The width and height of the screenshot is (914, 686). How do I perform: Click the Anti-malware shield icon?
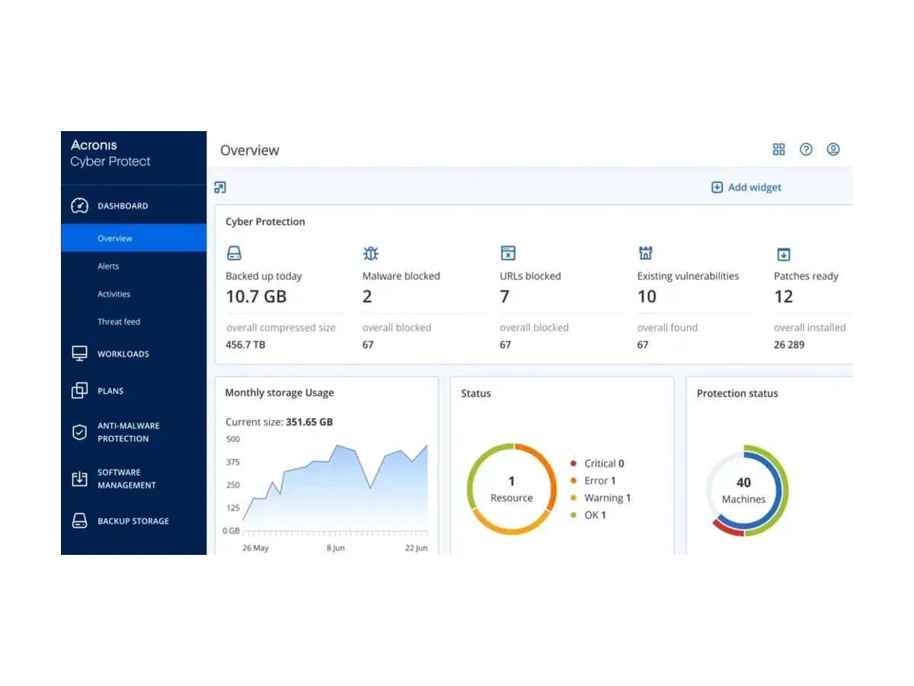(x=79, y=432)
